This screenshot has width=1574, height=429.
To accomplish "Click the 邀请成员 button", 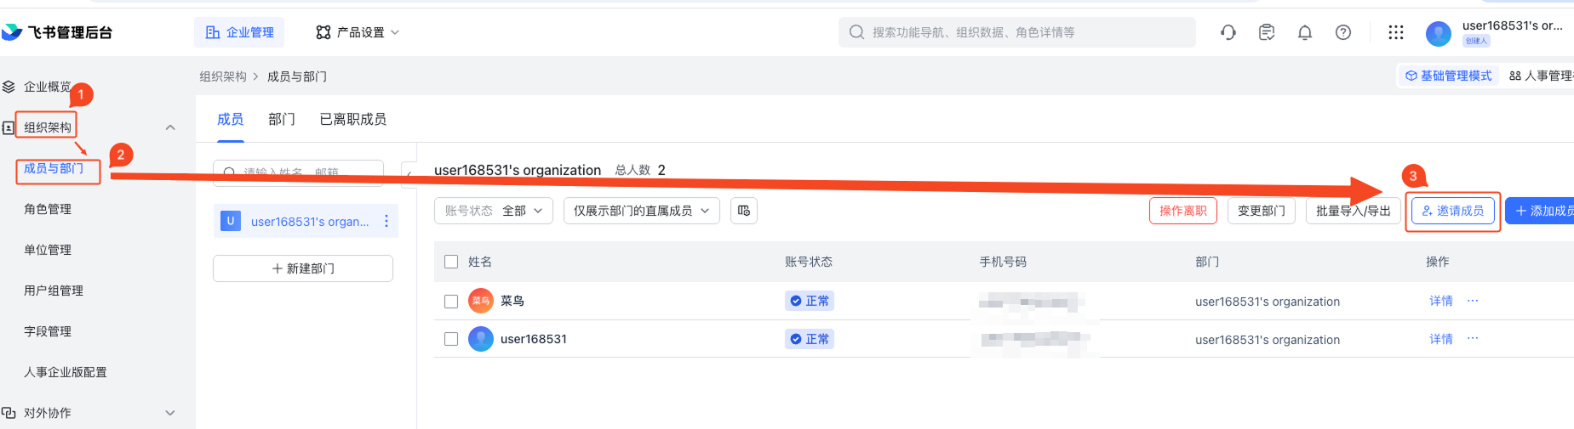I will coord(1452,211).
